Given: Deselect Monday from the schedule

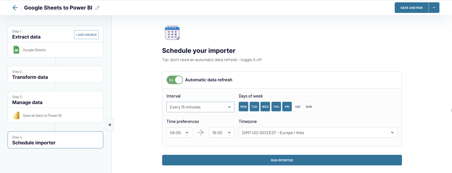Looking at the screenshot, I should [243, 107].
